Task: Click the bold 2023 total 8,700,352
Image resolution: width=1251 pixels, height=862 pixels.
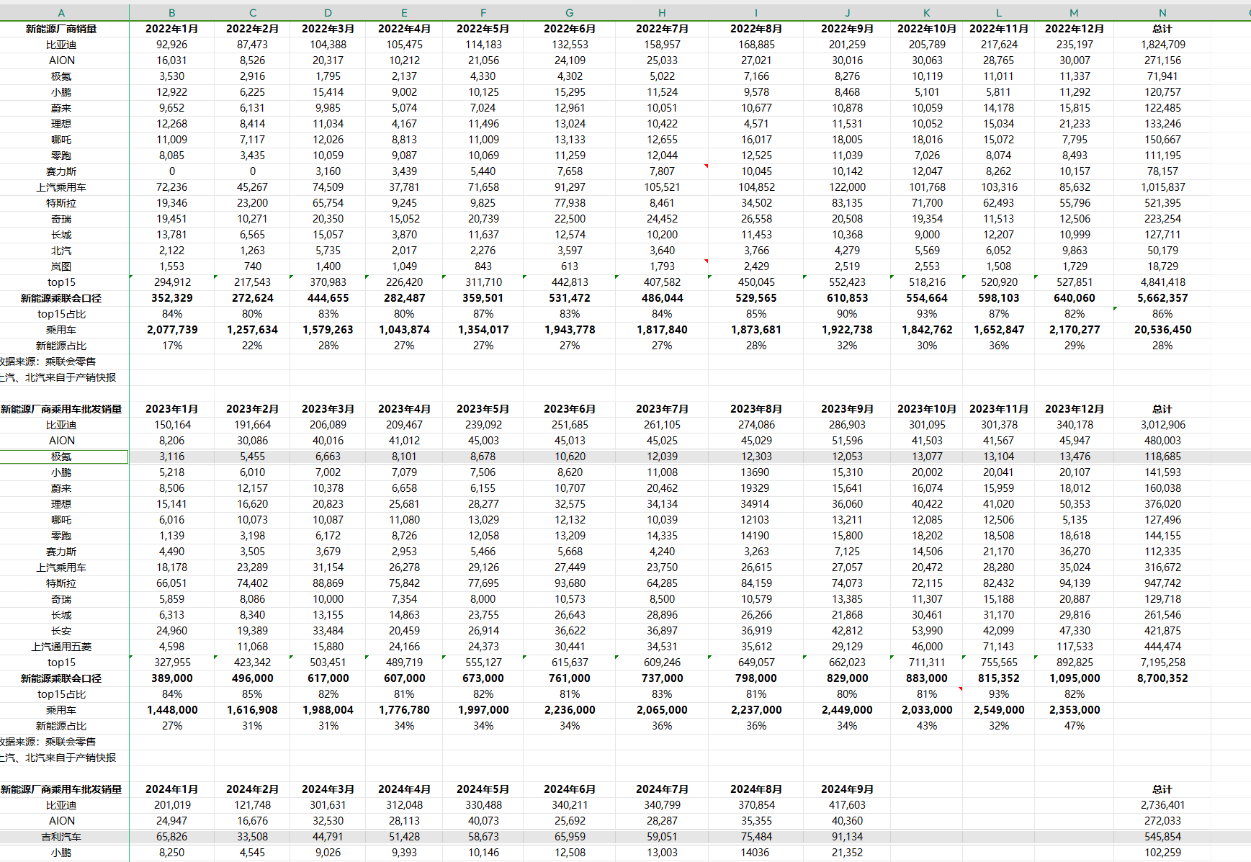Action: tap(1162, 678)
